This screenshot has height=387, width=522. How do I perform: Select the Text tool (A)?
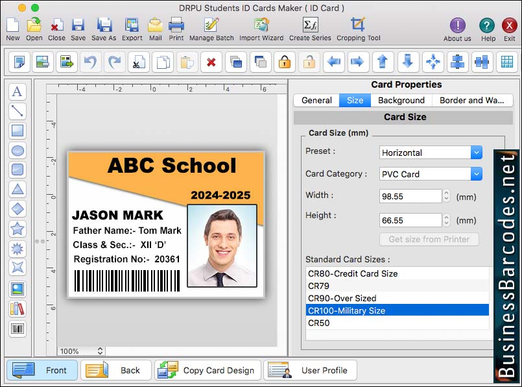(x=18, y=92)
